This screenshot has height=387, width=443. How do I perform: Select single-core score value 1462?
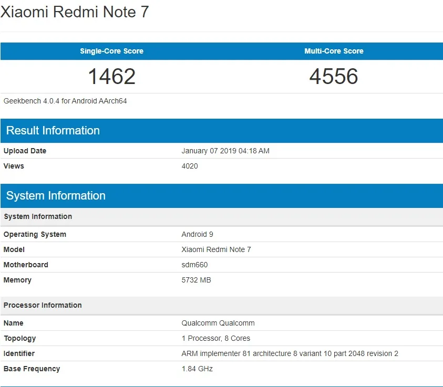[112, 77]
